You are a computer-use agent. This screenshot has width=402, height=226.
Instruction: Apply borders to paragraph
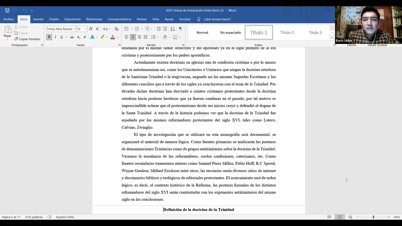click(x=175, y=37)
